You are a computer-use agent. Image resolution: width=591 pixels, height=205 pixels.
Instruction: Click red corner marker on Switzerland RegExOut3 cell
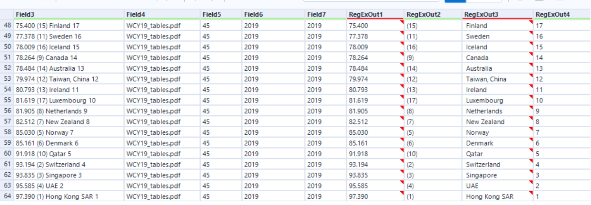(531, 161)
